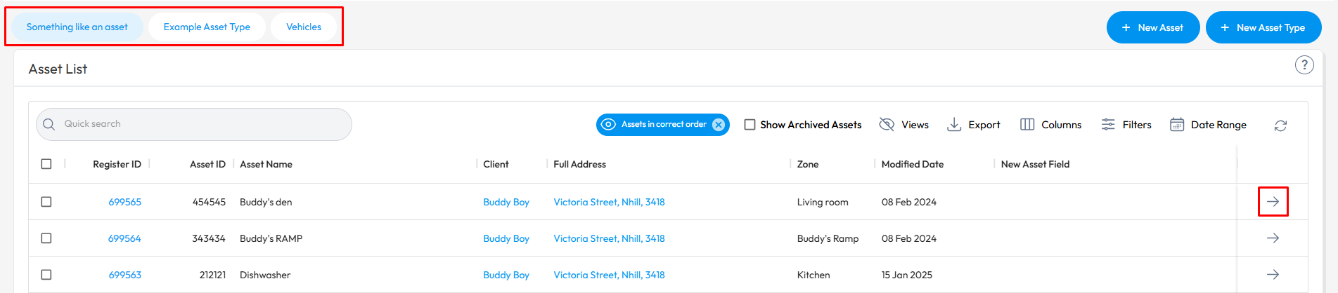The width and height of the screenshot is (1338, 293).
Task: Click zone cell 'Living room'
Action: [823, 202]
